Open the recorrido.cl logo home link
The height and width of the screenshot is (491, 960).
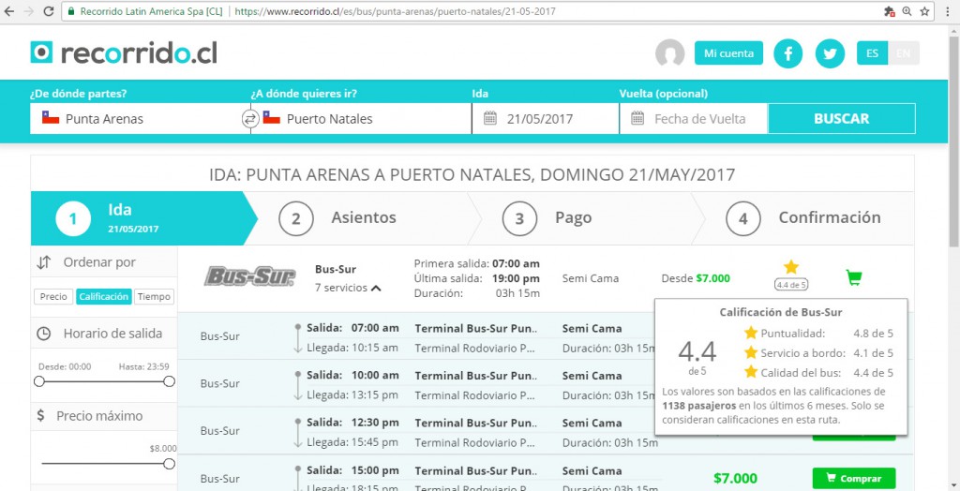click(124, 52)
